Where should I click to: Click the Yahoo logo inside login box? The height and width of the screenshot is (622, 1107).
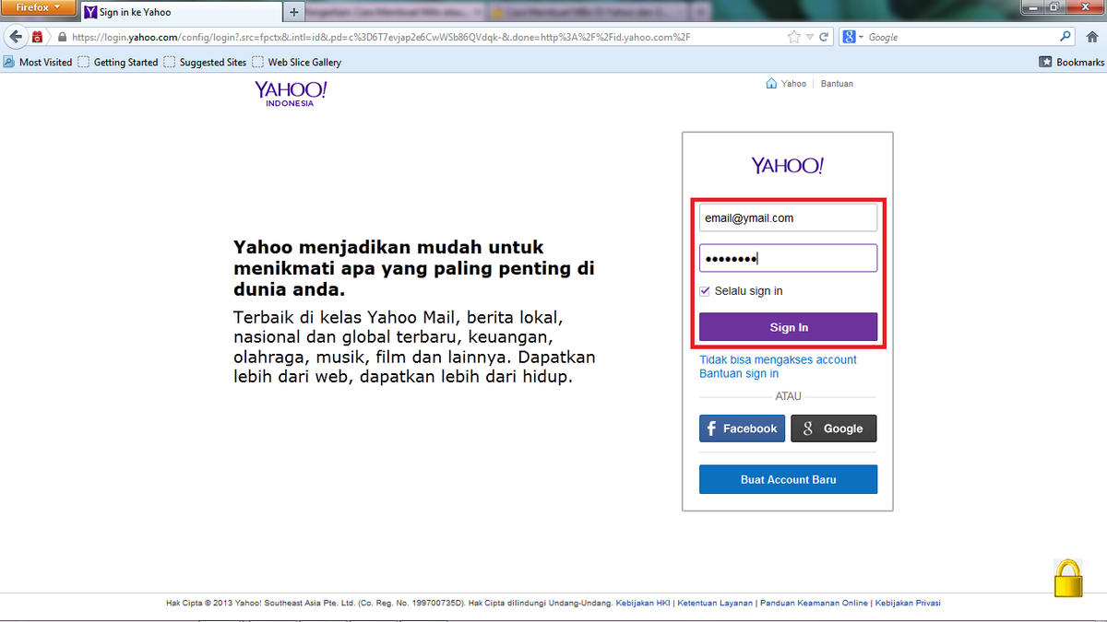coord(787,166)
